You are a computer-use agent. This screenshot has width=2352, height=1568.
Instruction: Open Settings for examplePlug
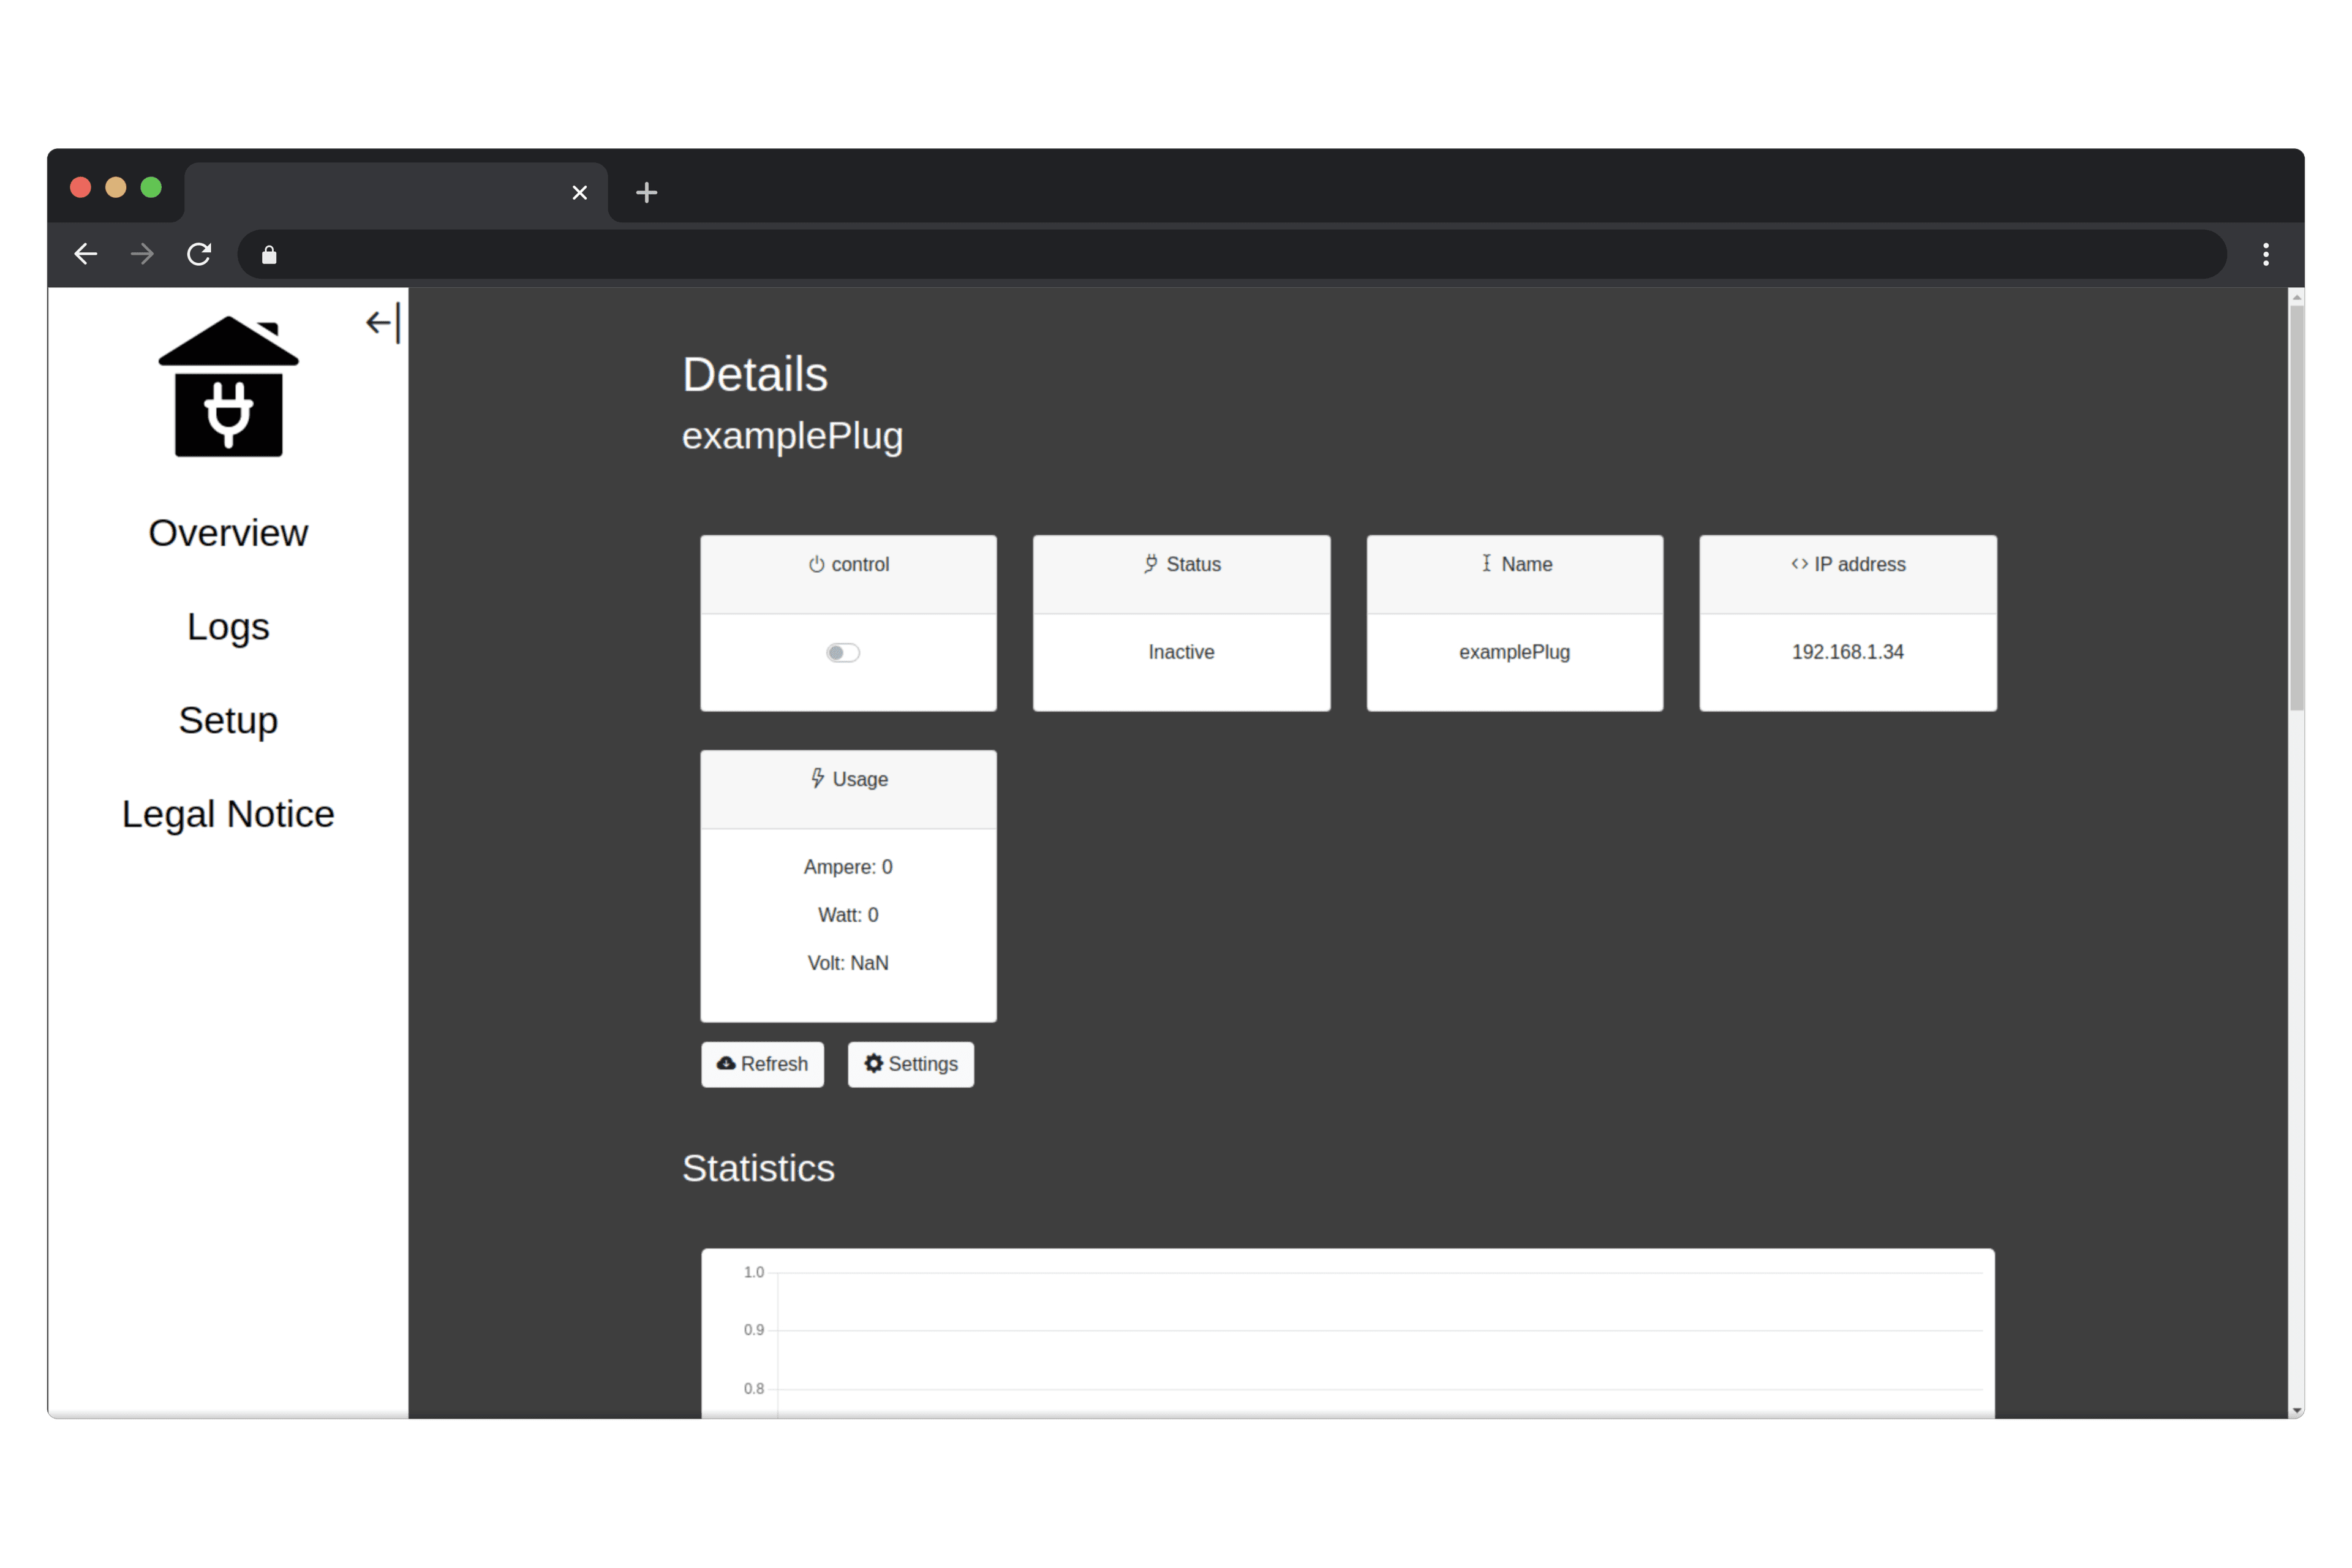(910, 1064)
